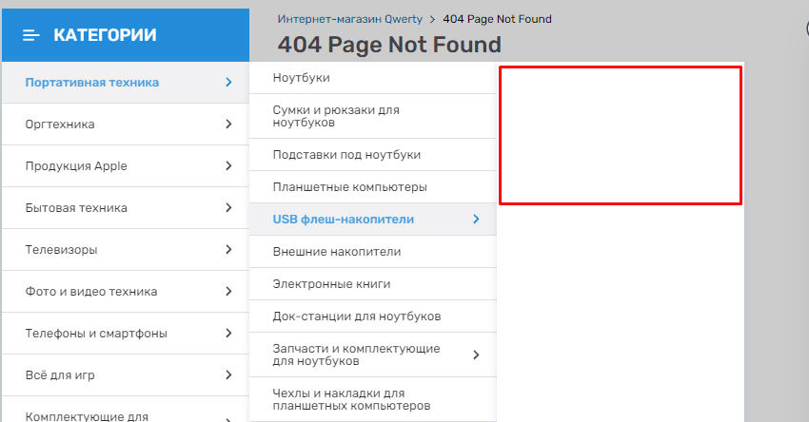Click arrow beside Запчасти и комплектующие для ноутбуков

476,355
